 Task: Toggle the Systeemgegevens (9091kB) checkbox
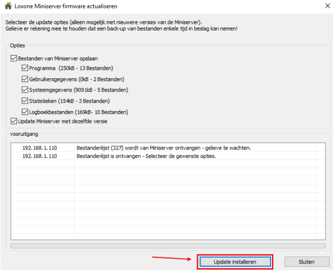point(25,90)
